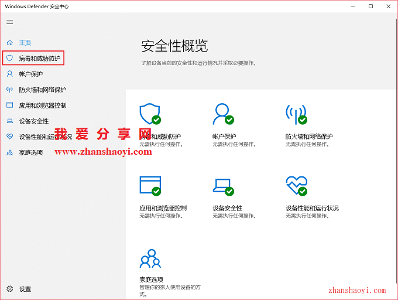Viewport: 398px width, 300px height.
Task: Click the status text under 设备安全性 tile
Action: tap(234, 216)
